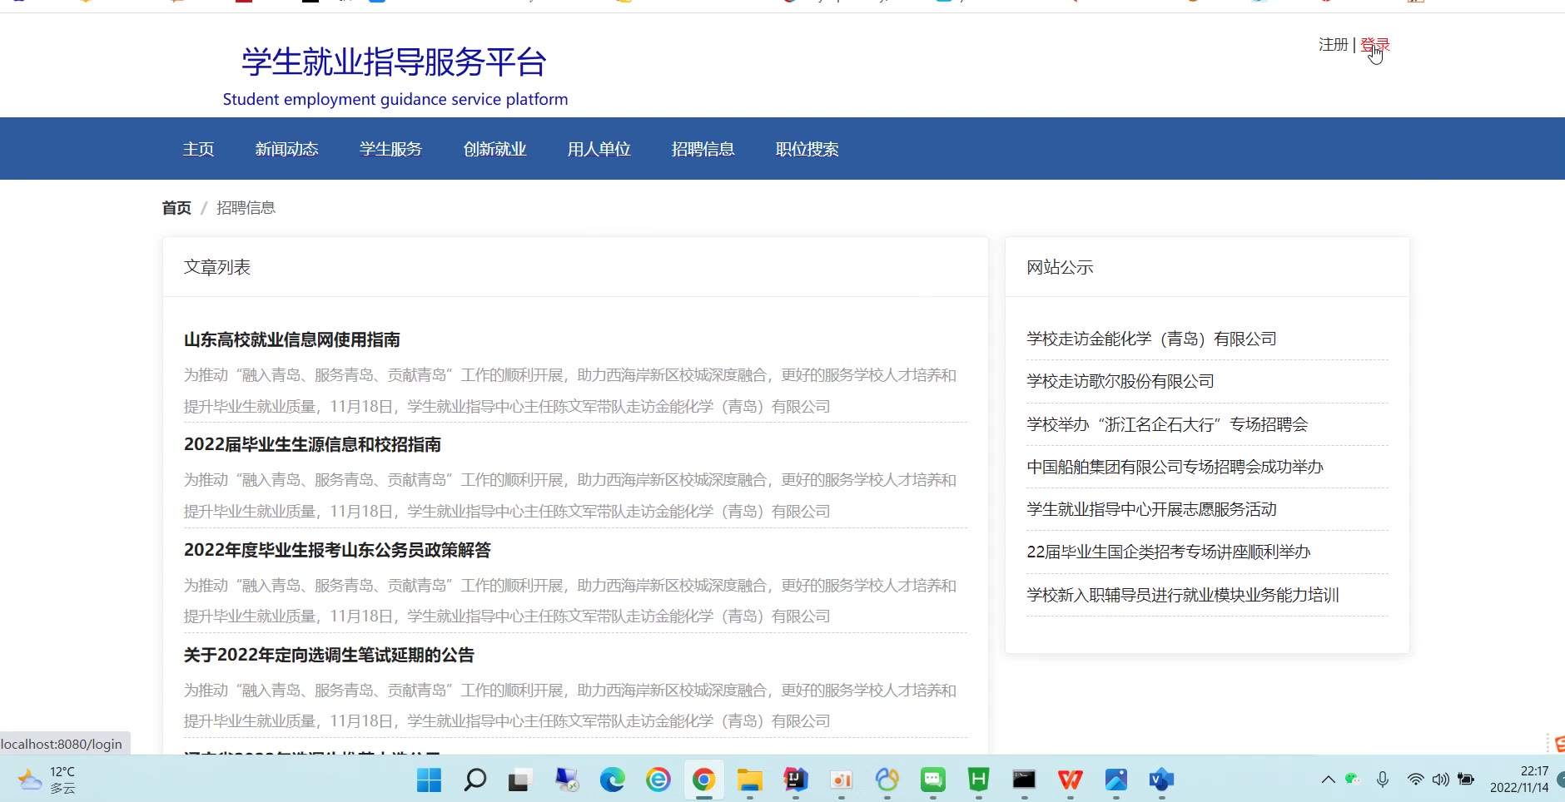The width and height of the screenshot is (1565, 802).
Task: Switch to Google Chrome in the taskbar
Action: pyautogui.click(x=703, y=780)
